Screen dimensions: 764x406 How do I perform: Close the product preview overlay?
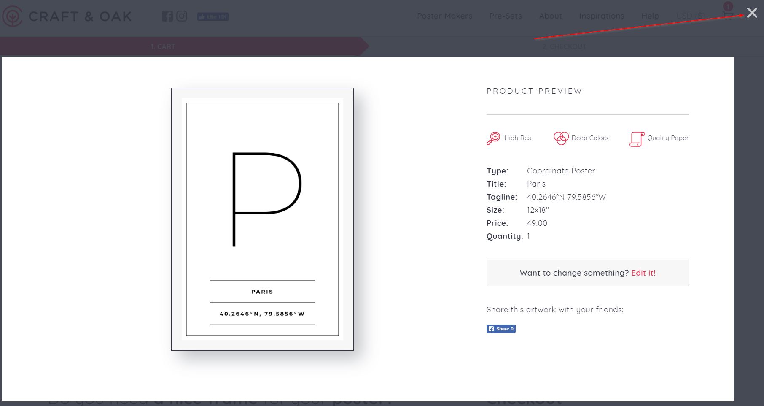pos(752,13)
